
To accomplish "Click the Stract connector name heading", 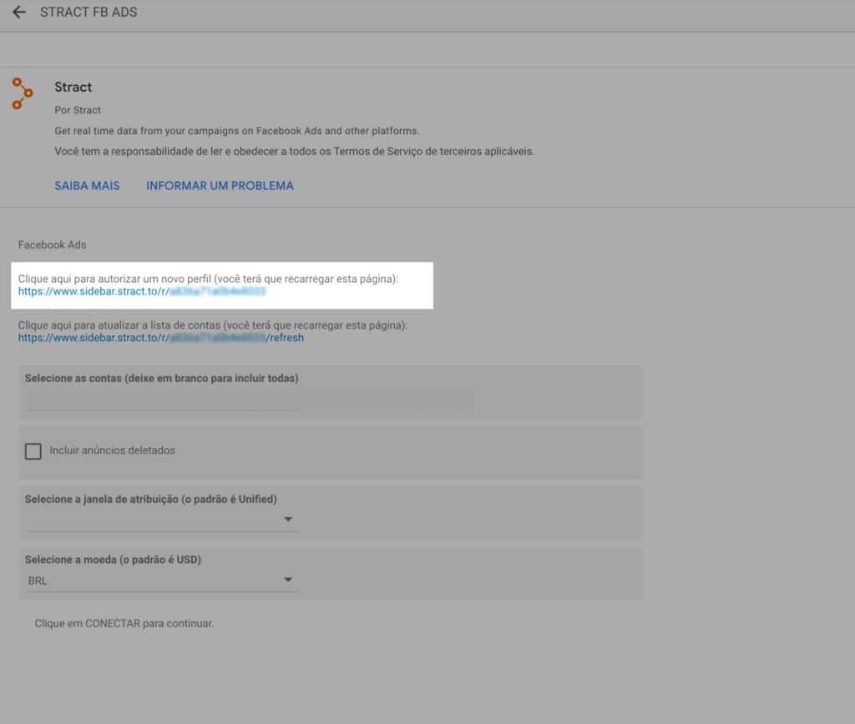I will click(73, 88).
